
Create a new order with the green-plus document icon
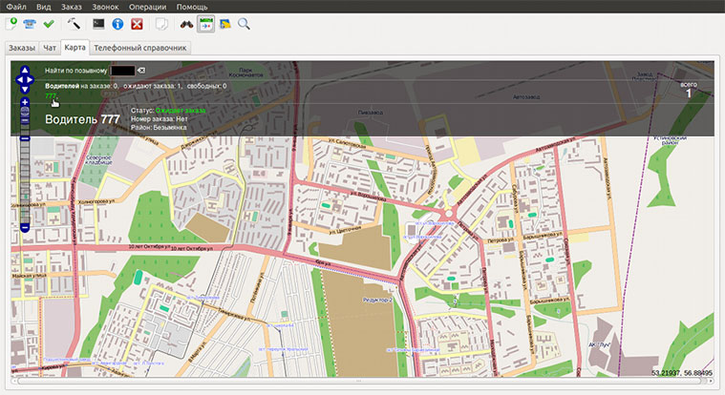pos(11,24)
